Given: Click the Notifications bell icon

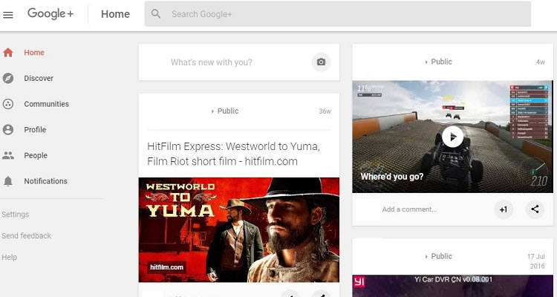Looking at the screenshot, I should (8, 181).
